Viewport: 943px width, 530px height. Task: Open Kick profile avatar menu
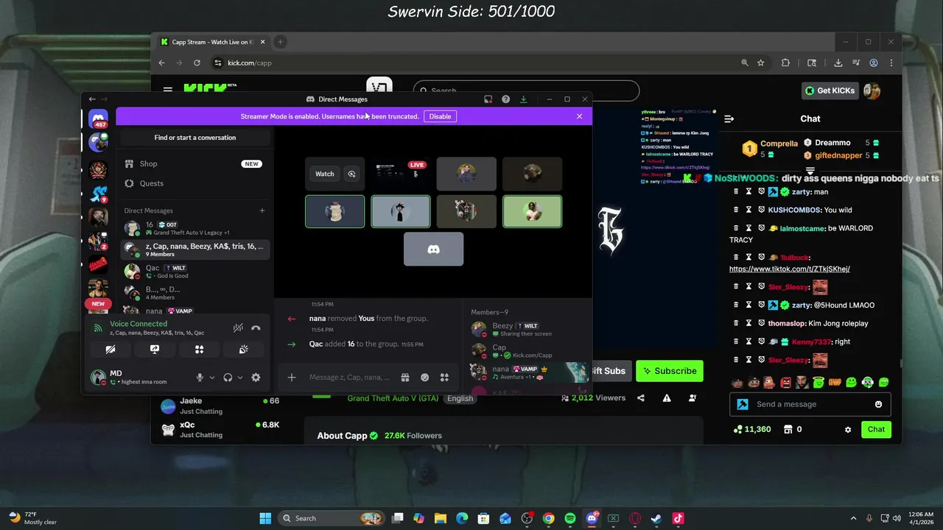click(872, 91)
